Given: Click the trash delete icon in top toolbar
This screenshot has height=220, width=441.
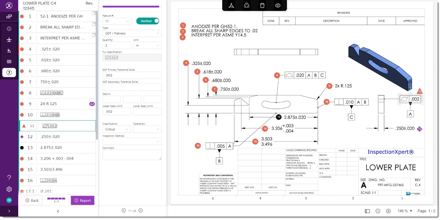Looking at the screenshot, I should (x=262, y=6).
